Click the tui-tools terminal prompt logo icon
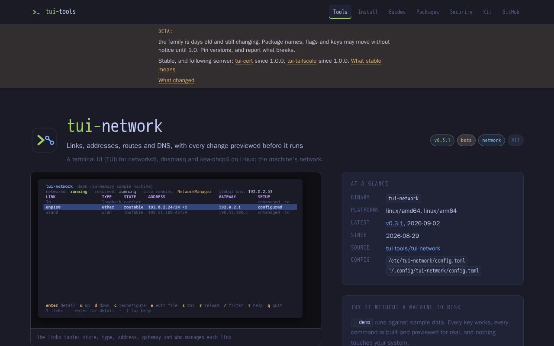 (36, 12)
